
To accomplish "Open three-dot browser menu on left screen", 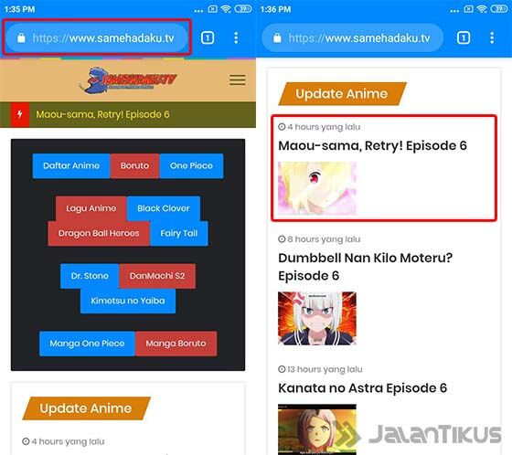I will tap(236, 37).
